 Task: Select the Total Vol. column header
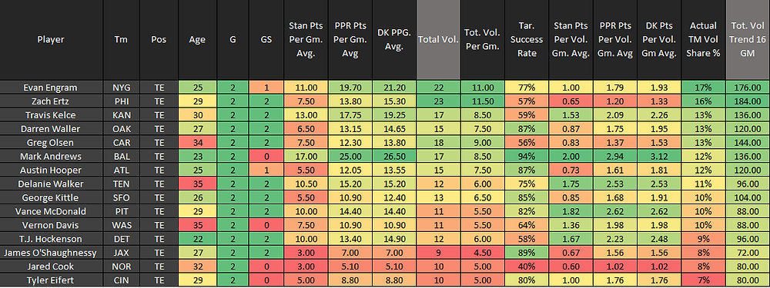(x=438, y=40)
